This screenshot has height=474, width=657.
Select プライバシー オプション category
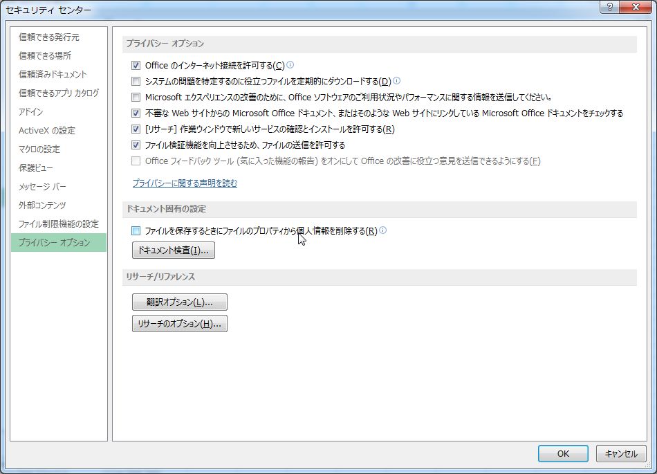point(59,242)
